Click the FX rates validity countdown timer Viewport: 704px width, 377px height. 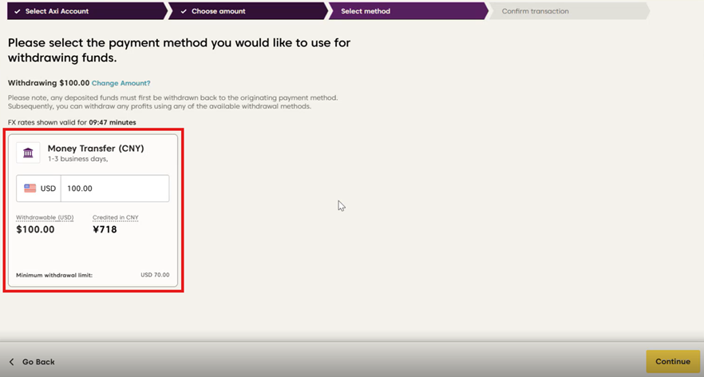point(112,122)
